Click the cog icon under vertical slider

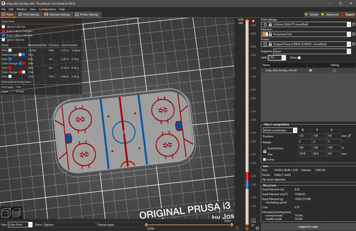pyautogui.click(x=257, y=228)
